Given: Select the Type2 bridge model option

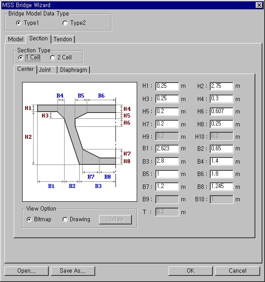Looking at the screenshot, I should (x=74, y=23).
